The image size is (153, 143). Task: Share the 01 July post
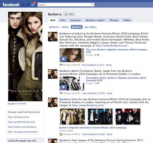click(109, 65)
